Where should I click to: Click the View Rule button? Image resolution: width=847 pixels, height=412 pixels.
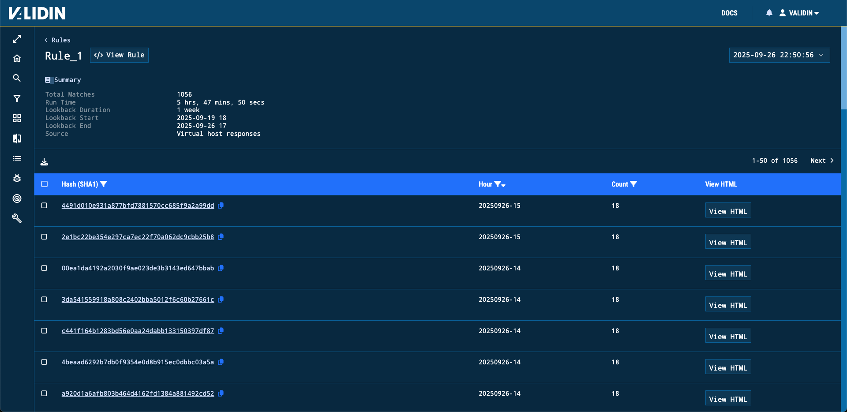tap(119, 55)
